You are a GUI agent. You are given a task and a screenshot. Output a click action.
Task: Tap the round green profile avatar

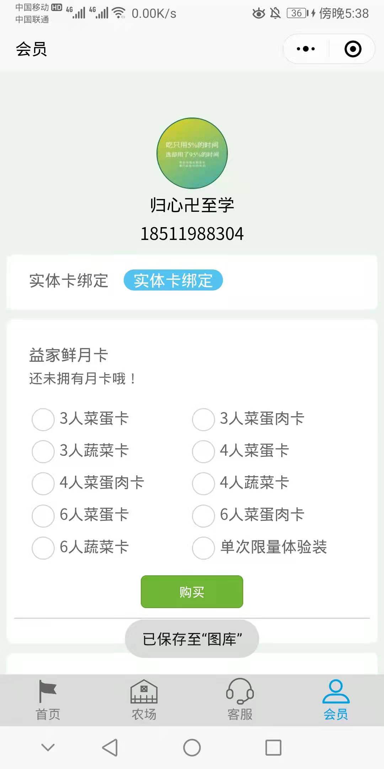click(x=192, y=153)
